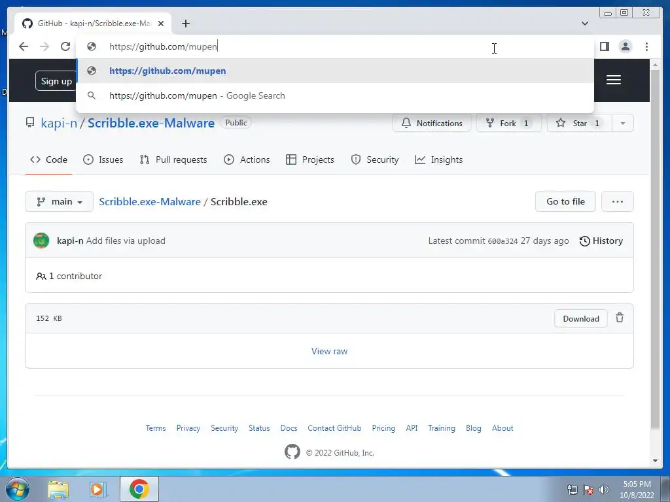Open the Insights tab
Viewport: 670px width, 502px height.
[x=438, y=159]
